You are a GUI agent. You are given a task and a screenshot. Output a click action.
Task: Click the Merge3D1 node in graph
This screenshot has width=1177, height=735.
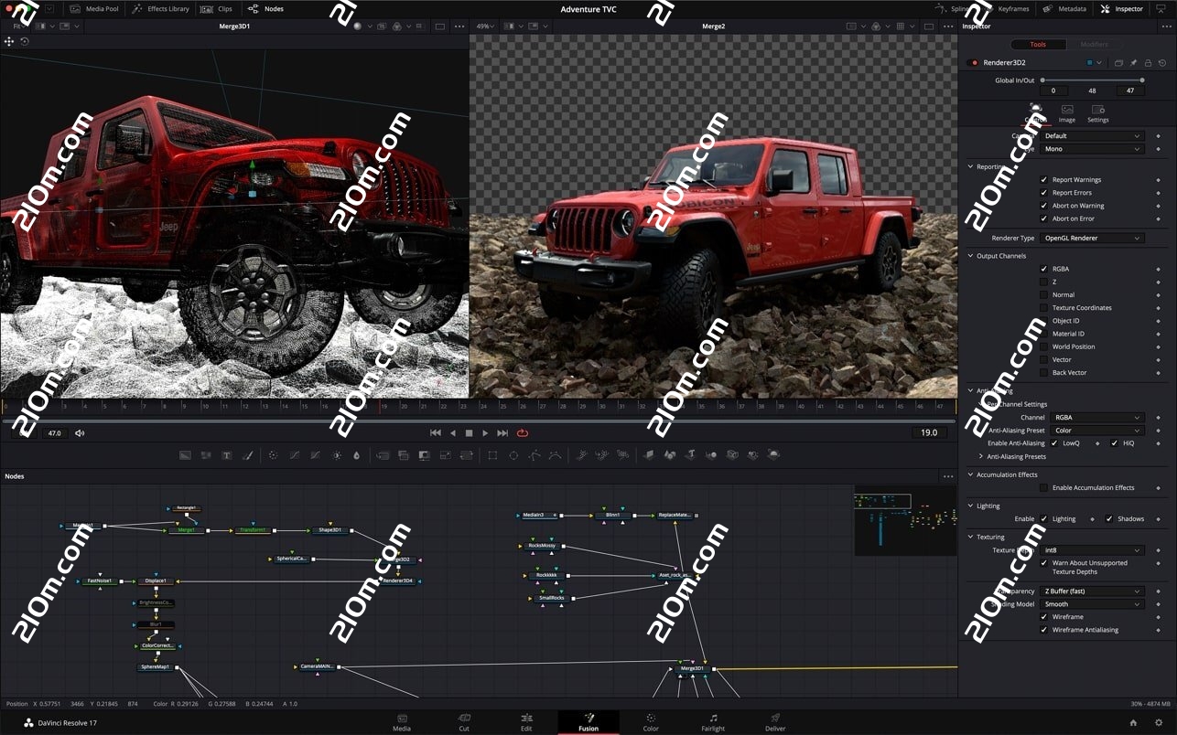point(693,668)
